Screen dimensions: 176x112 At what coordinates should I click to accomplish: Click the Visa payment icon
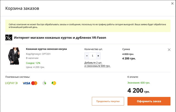point(26,83)
